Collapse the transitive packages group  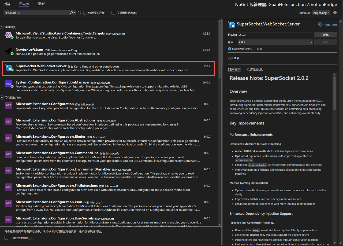[2, 97]
